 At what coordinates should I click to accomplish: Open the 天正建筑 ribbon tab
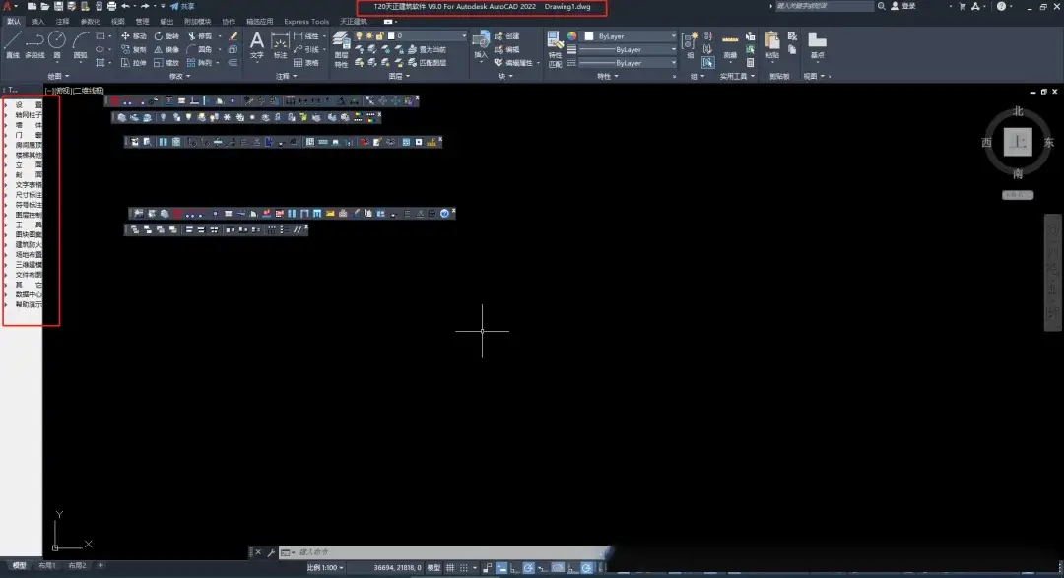tap(353, 21)
